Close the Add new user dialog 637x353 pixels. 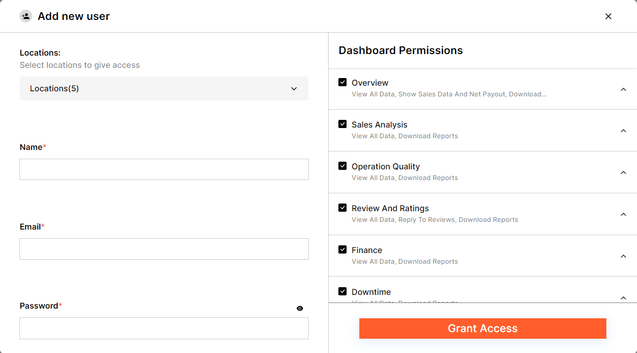click(x=608, y=16)
